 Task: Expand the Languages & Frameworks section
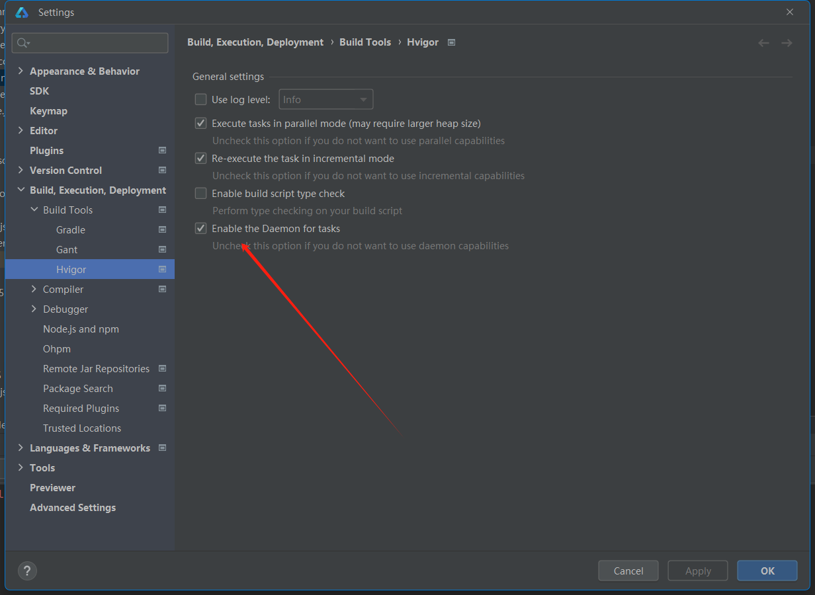point(21,448)
